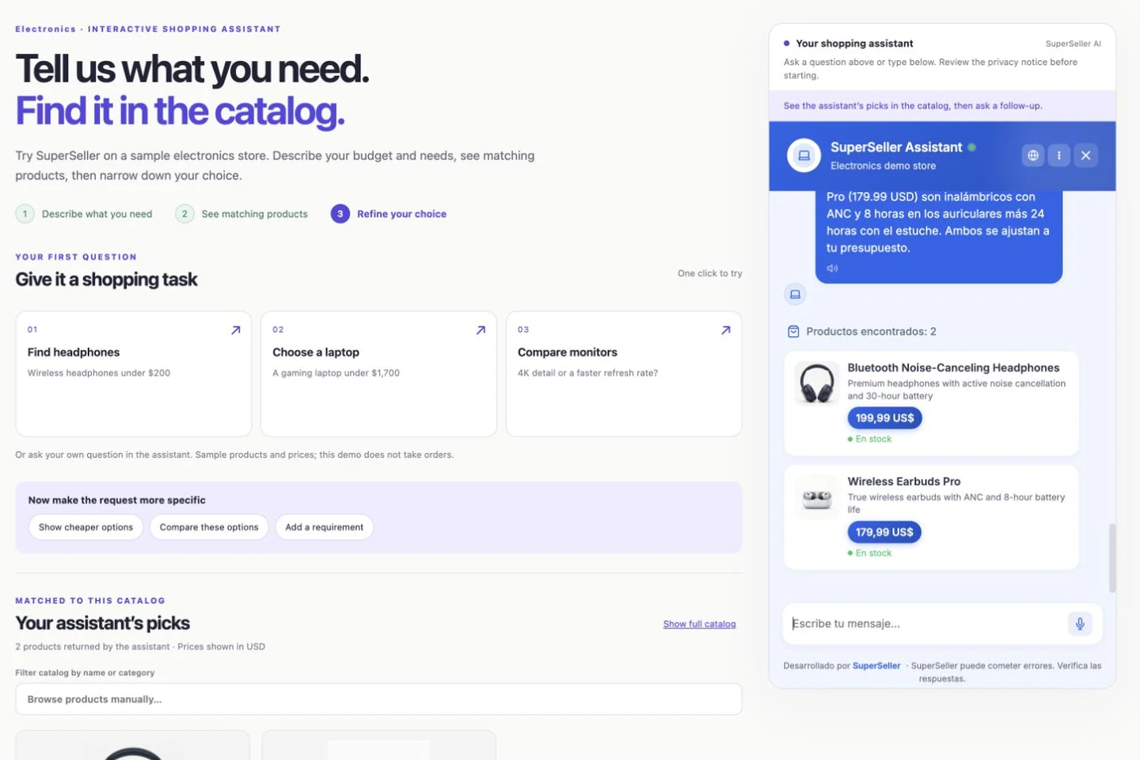Click the purple catalog picks hint banner

click(x=942, y=105)
